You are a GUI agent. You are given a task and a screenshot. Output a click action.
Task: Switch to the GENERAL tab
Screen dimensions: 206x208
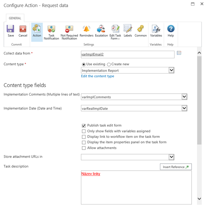(15, 18)
